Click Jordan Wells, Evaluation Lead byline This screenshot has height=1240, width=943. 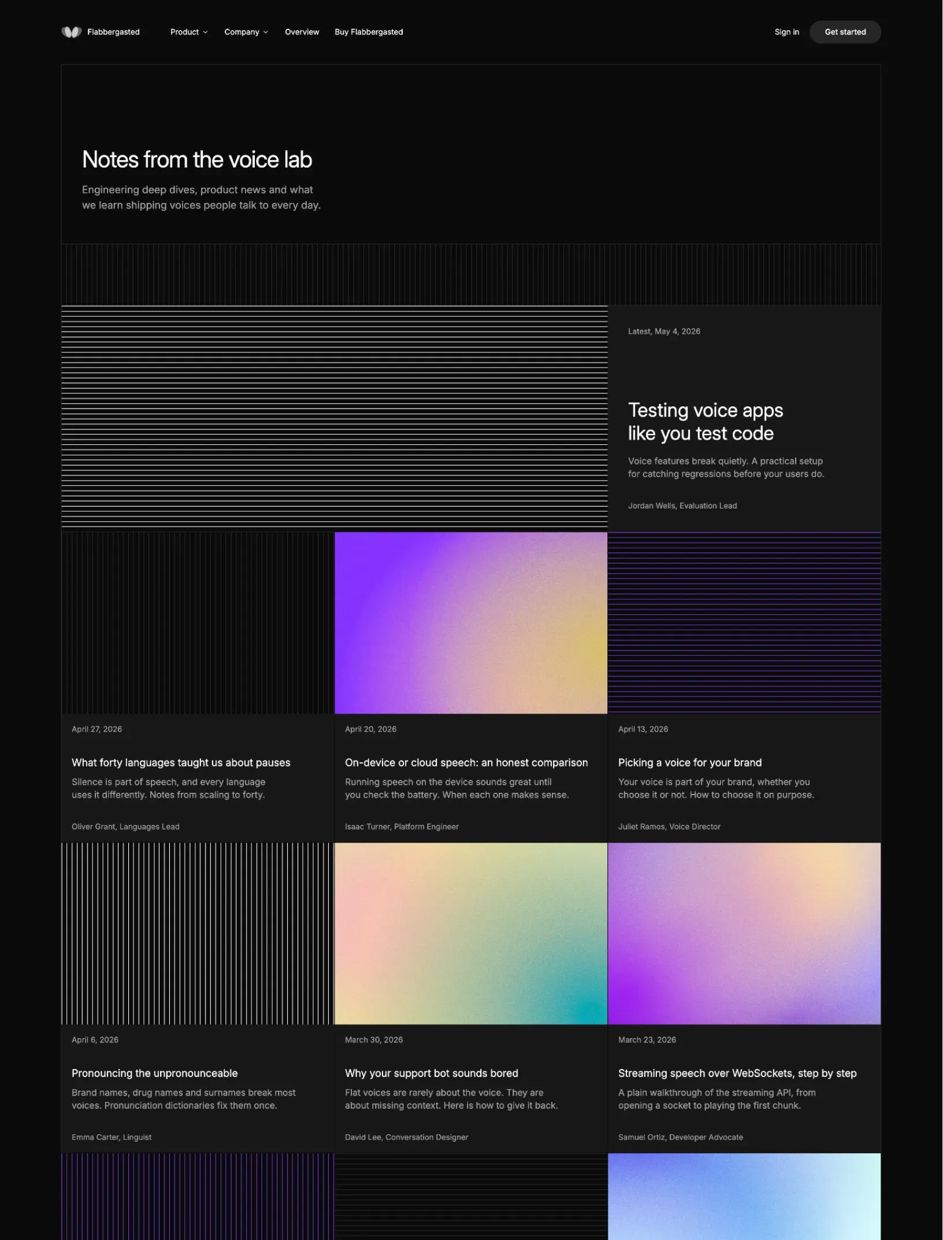click(682, 506)
